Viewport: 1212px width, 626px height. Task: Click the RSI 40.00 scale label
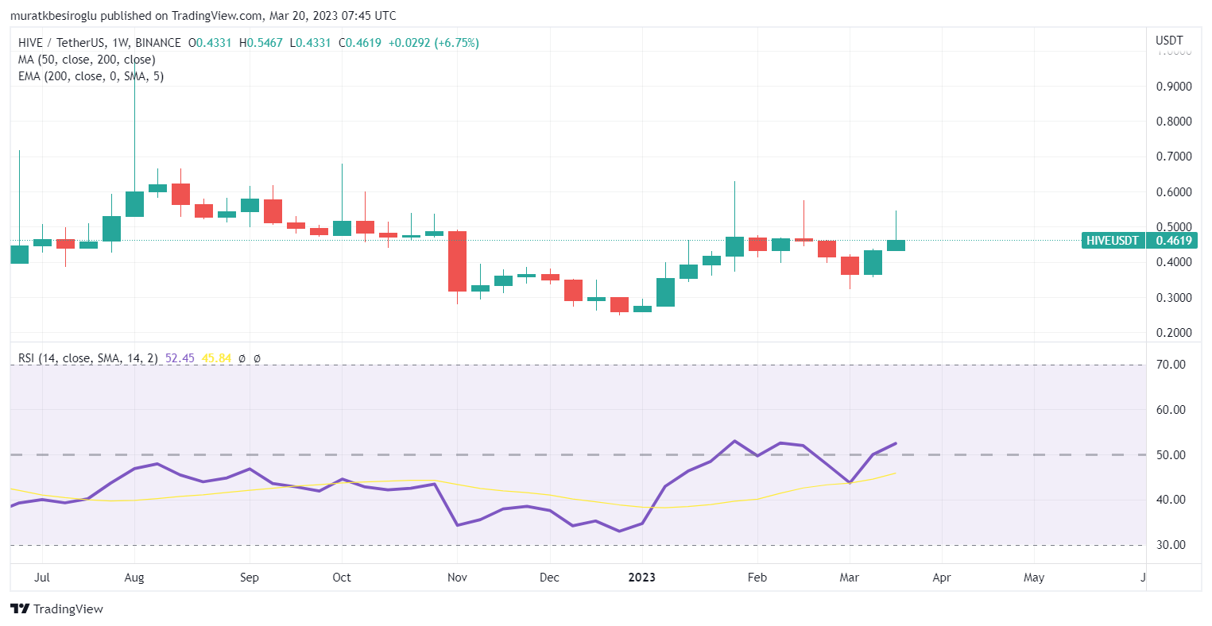click(1171, 500)
